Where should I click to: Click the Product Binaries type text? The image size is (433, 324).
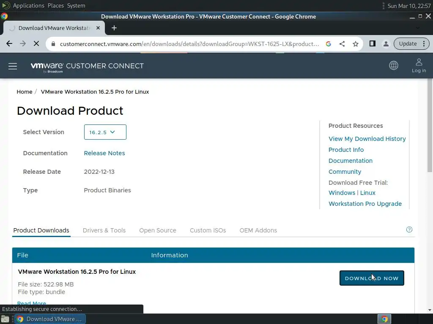pos(107,190)
